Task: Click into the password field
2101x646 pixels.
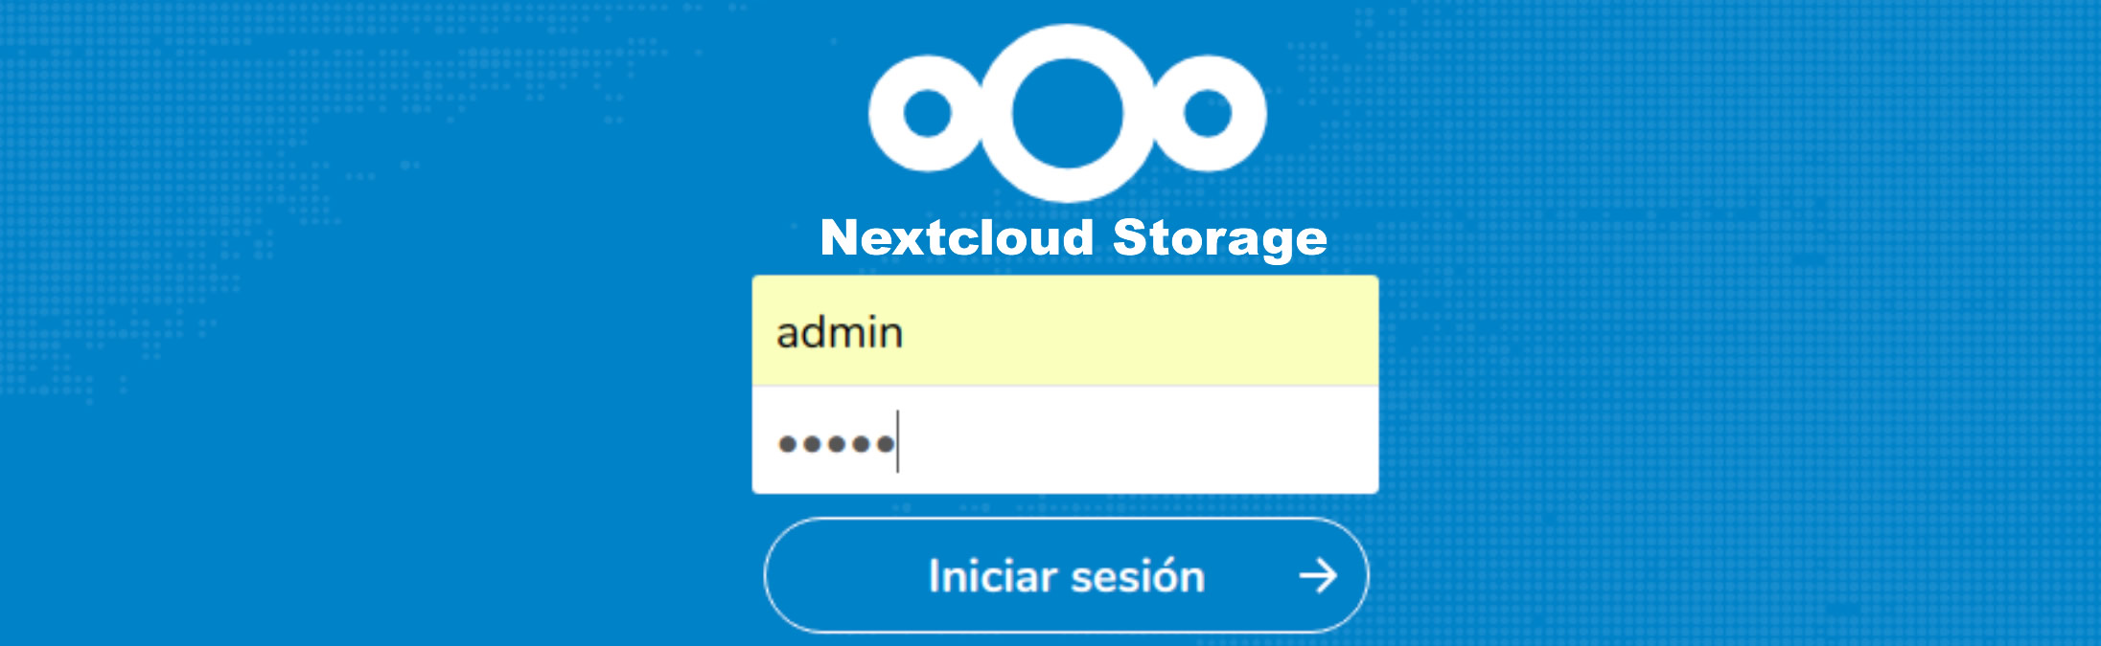Action: pyautogui.click(x=1065, y=441)
